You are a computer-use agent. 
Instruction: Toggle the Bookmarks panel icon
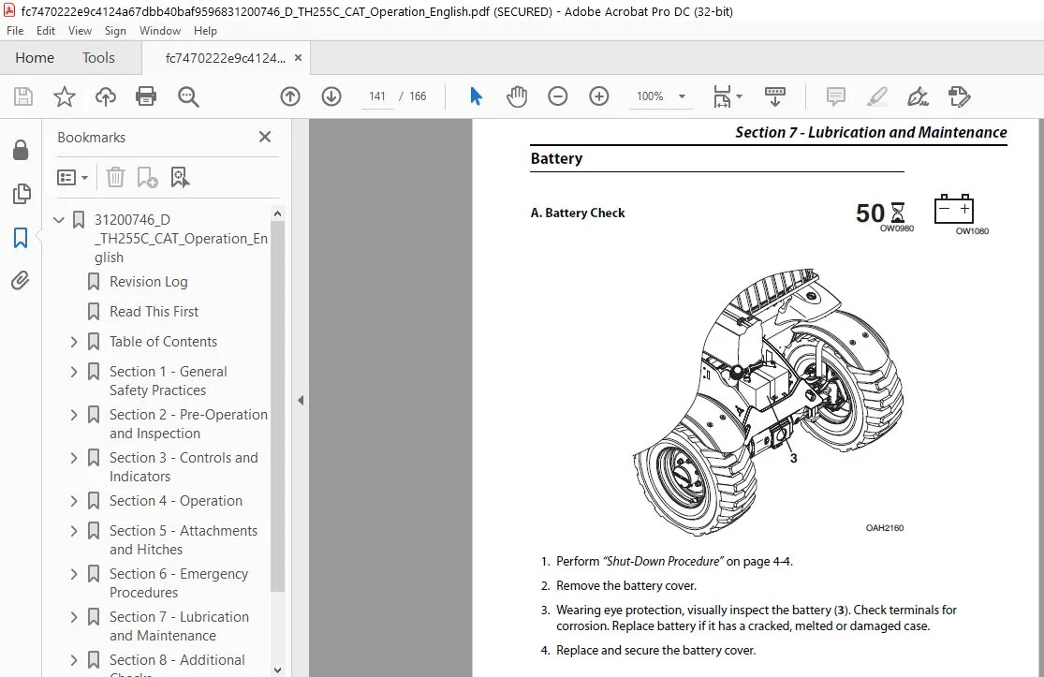point(21,238)
